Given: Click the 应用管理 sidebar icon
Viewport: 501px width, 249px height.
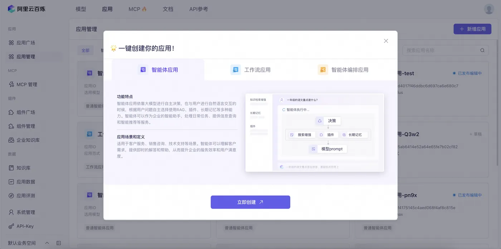Looking at the screenshot, I should pos(11,57).
